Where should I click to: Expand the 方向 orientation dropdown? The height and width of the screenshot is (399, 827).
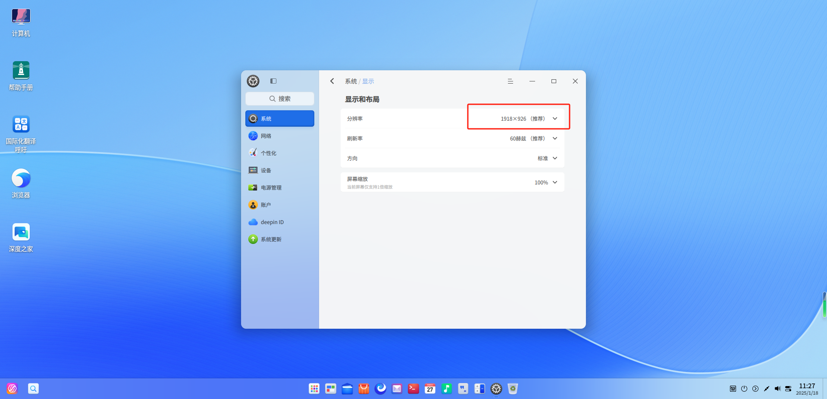point(547,158)
